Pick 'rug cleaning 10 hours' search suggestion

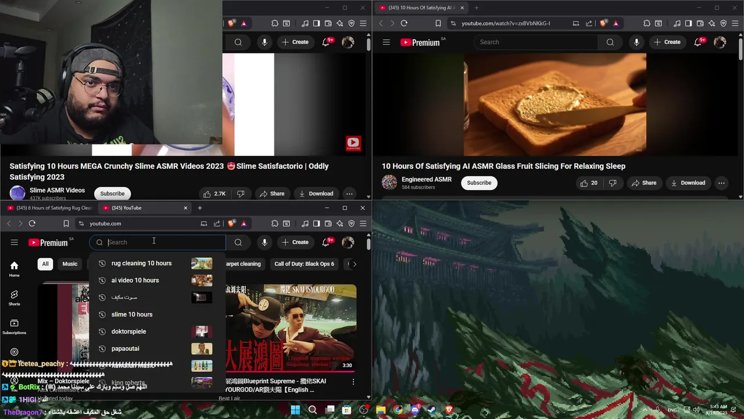(x=157, y=264)
